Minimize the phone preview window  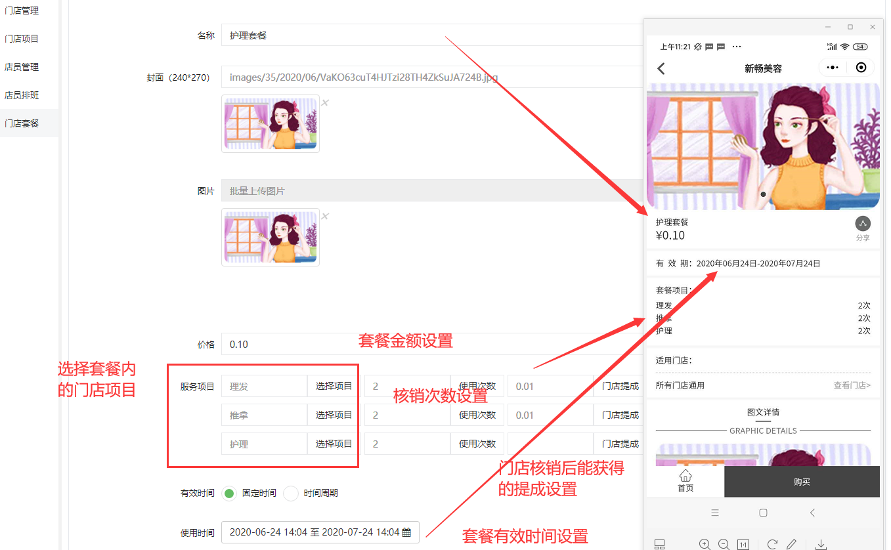[x=829, y=27]
